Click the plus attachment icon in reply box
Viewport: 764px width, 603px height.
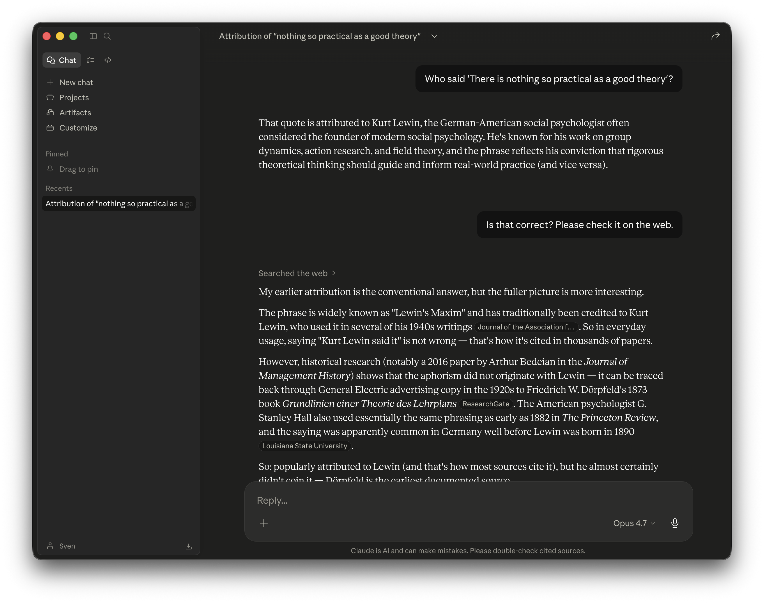click(263, 523)
